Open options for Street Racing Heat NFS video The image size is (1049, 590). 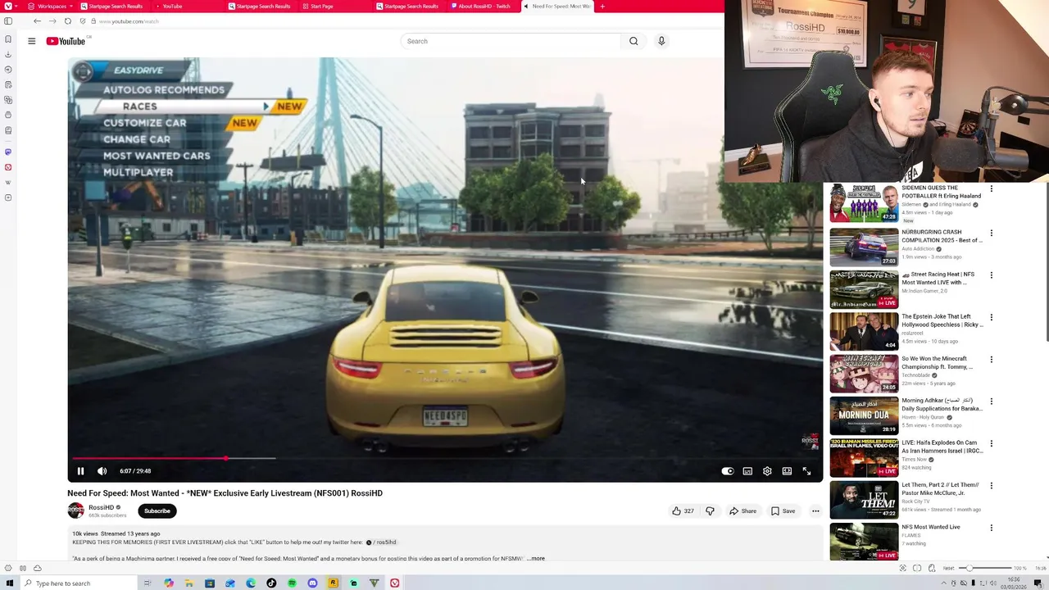[x=992, y=275]
